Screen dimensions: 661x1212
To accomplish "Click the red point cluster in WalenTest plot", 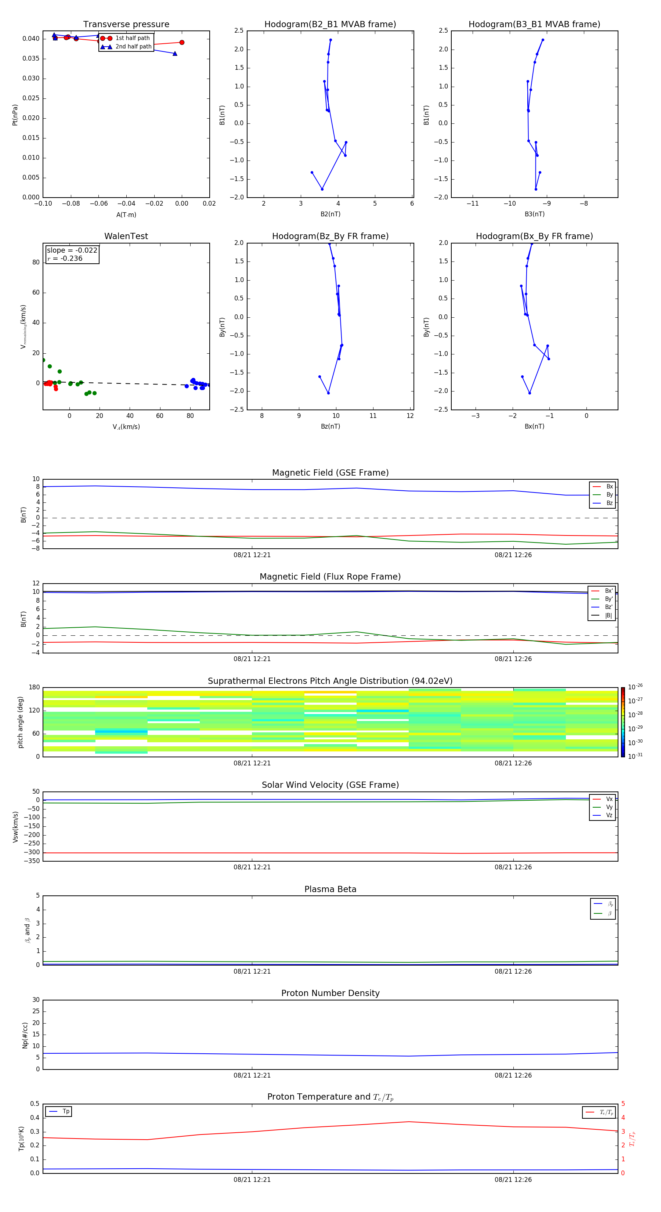I will point(50,385).
